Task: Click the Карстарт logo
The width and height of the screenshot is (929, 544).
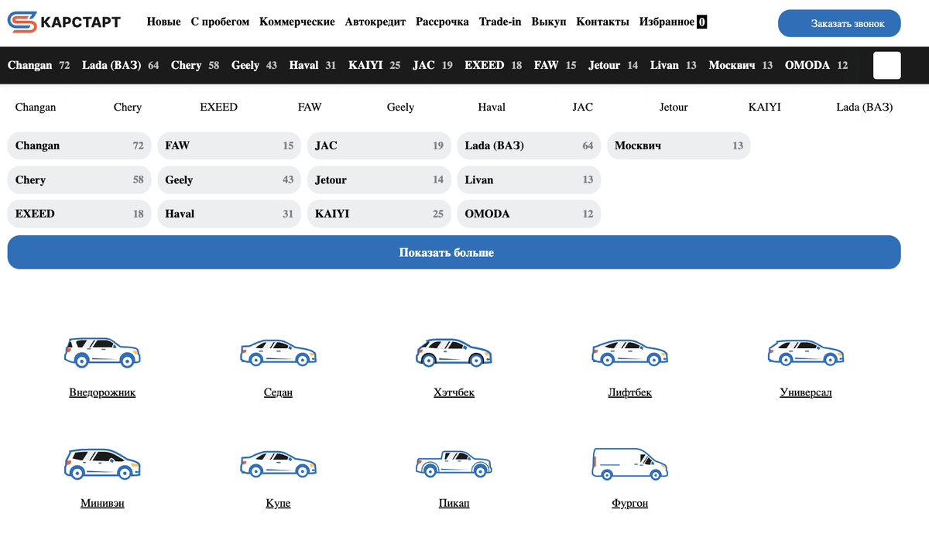Action: [64, 22]
